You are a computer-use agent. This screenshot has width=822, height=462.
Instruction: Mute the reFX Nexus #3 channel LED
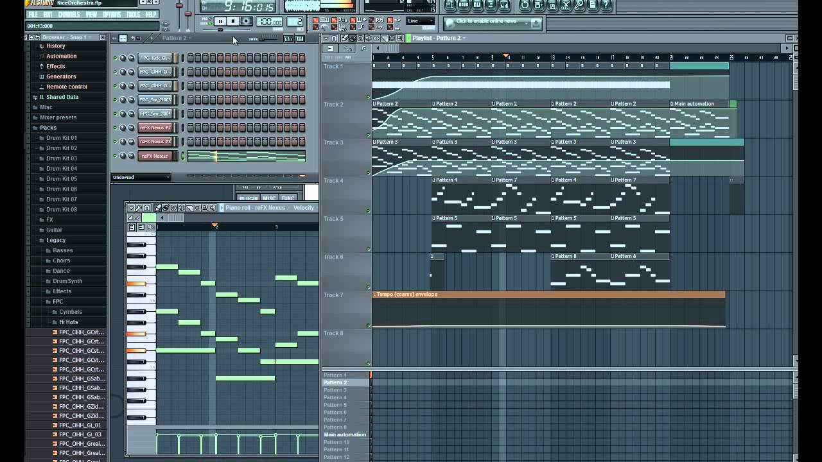(116, 142)
